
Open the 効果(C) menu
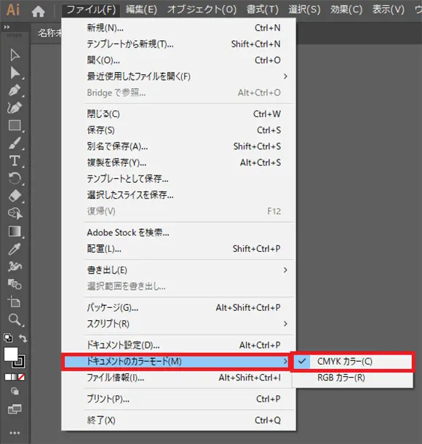(x=346, y=10)
